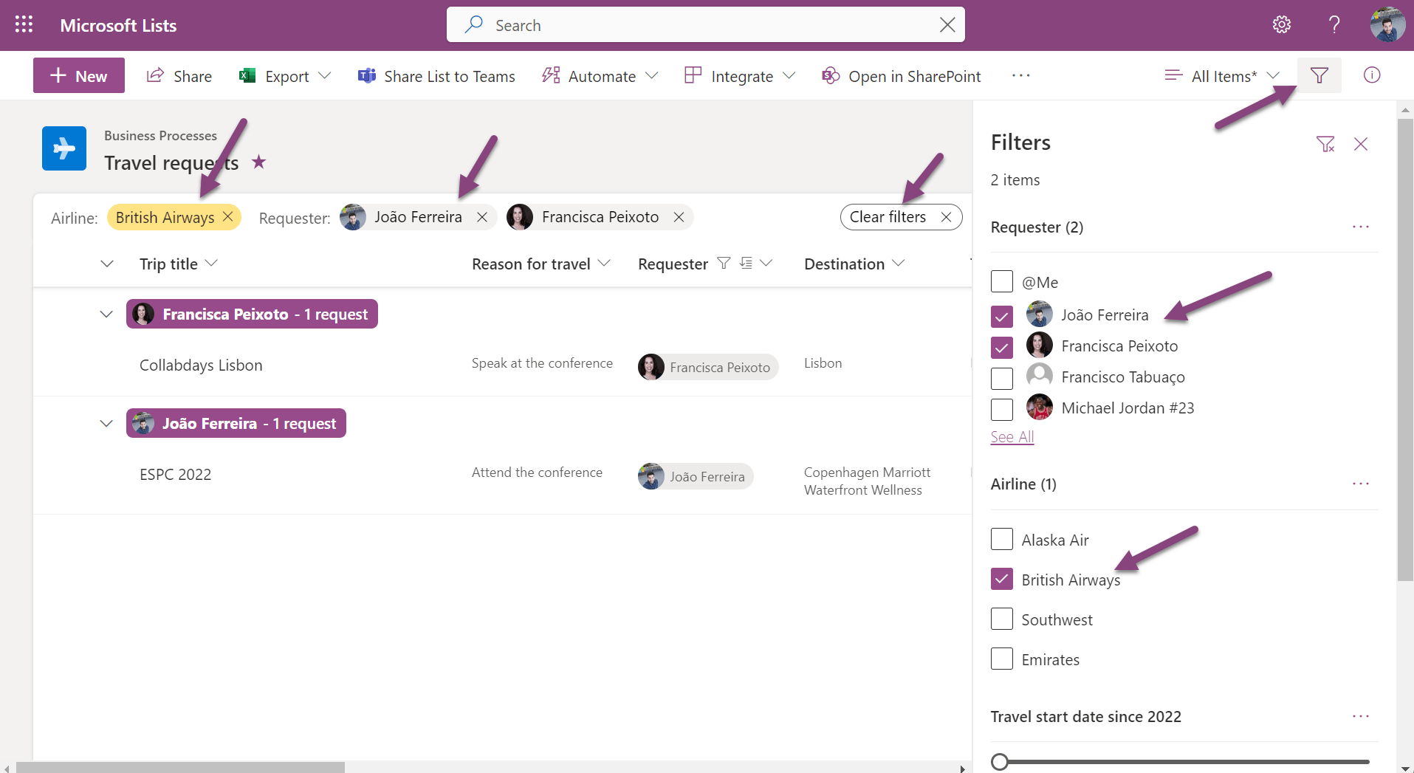This screenshot has height=773, width=1414.
Task: Open the details info pane icon
Action: pos(1372,75)
